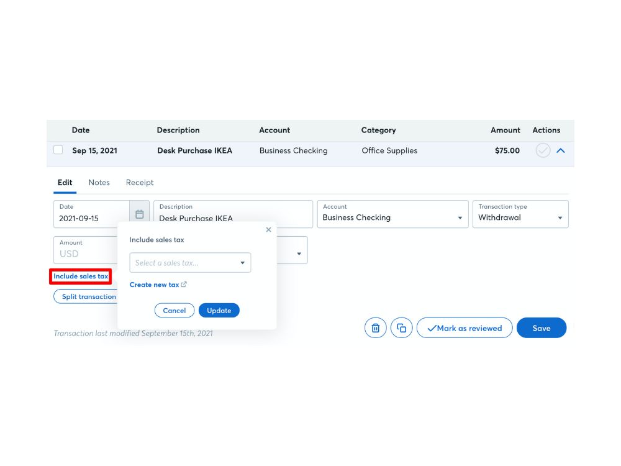This screenshot has width=621, height=466.
Task: Click the Actions column header
Action: click(546, 130)
